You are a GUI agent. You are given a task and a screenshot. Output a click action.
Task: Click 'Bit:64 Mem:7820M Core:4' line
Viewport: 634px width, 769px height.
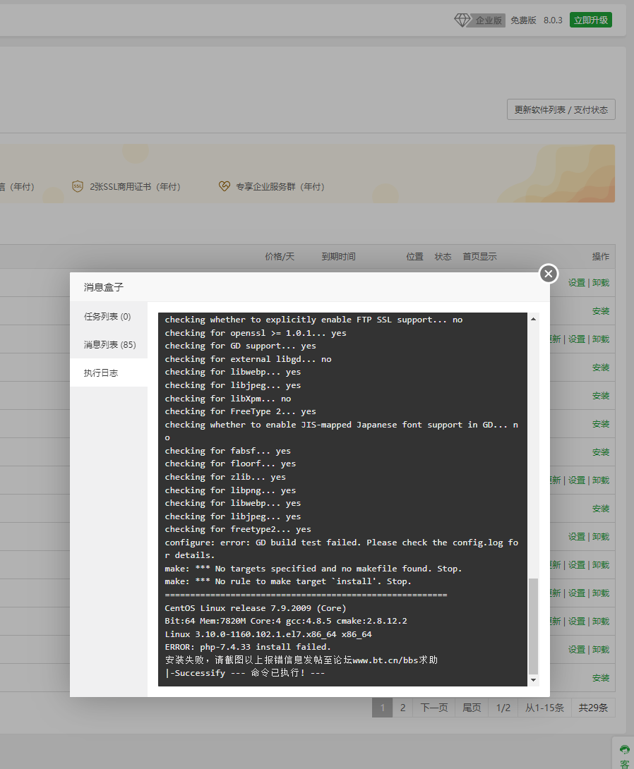click(x=286, y=621)
